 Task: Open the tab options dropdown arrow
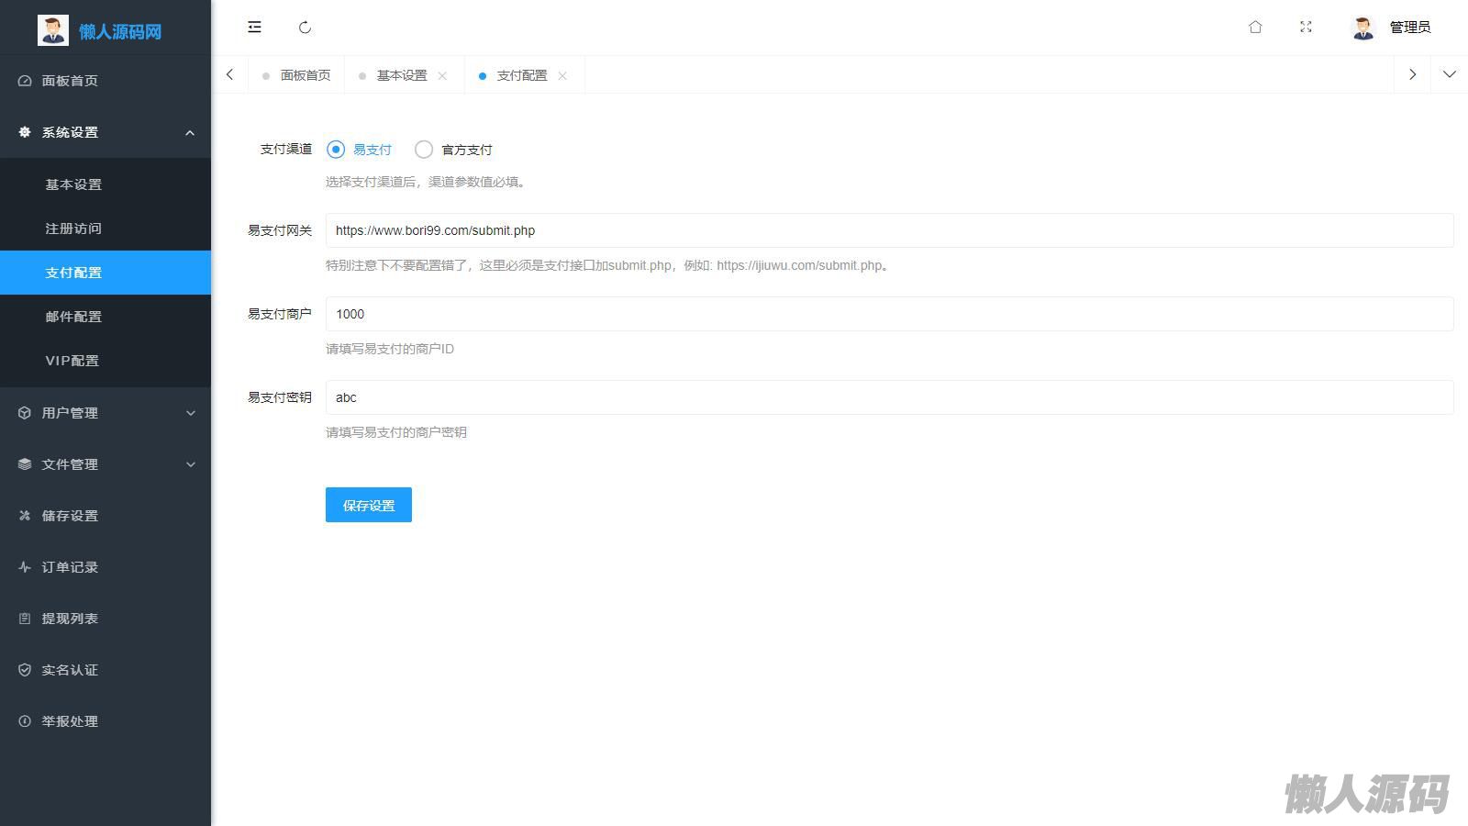pyautogui.click(x=1449, y=75)
